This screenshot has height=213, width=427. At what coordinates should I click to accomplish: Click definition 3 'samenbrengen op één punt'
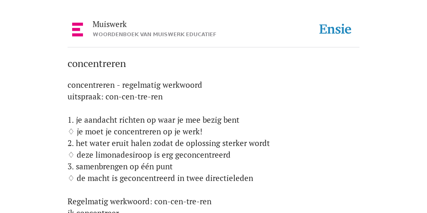tap(120, 166)
